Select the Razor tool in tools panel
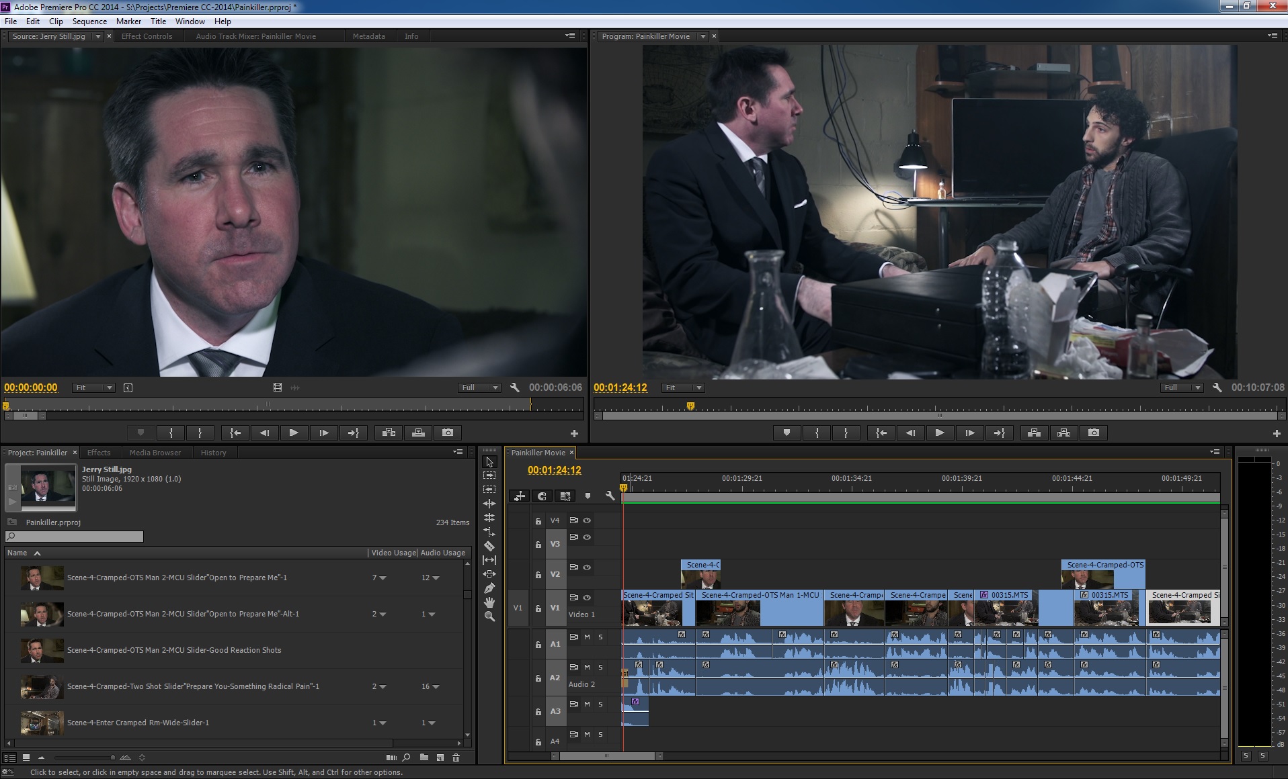This screenshot has width=1288, height=779. (x=489, y=546)
